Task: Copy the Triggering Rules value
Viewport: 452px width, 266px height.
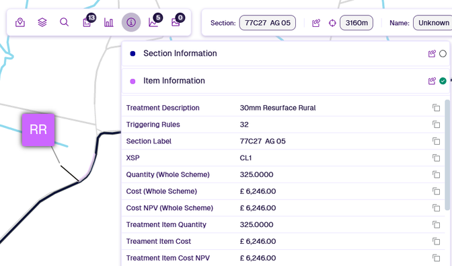Action: (x=436, y=125)
